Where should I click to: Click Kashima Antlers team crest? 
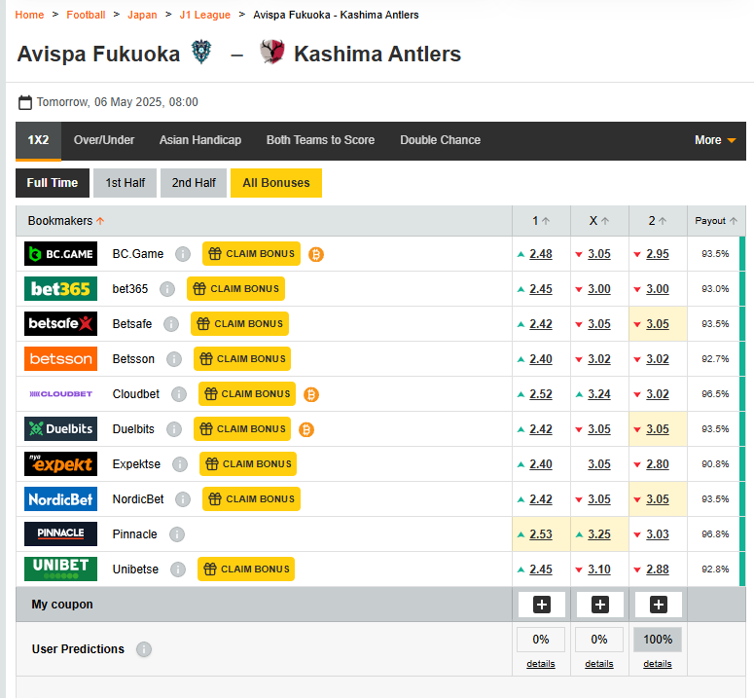pyautogui.click(x=272, y=52)
